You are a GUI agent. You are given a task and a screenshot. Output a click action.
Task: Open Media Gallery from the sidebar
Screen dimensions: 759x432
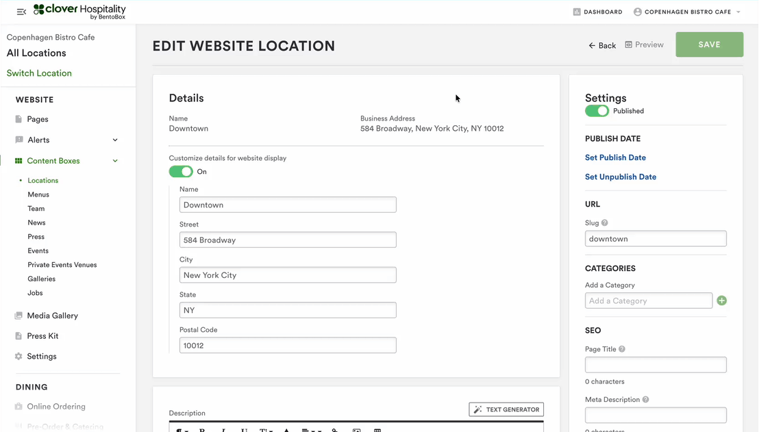tap(52, 316)
